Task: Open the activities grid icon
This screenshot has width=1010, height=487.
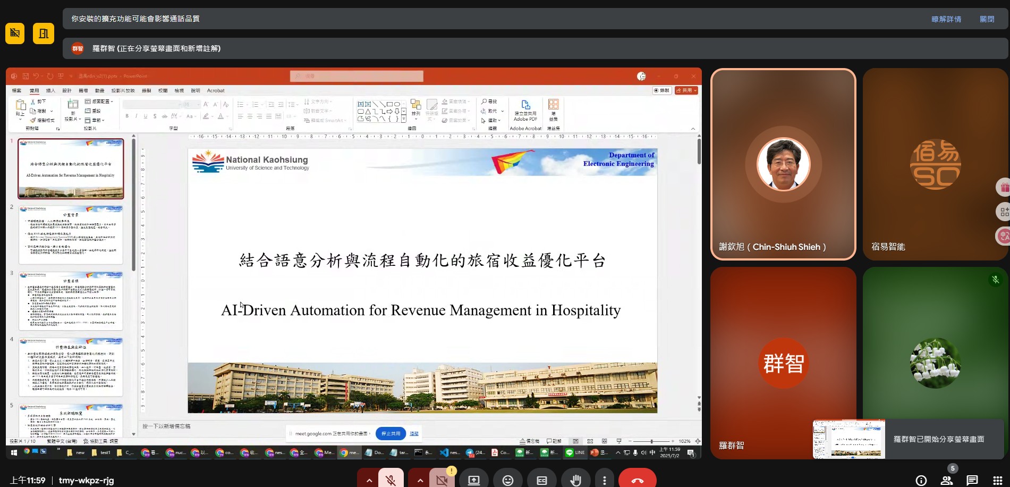Action: tap(997, 480)
